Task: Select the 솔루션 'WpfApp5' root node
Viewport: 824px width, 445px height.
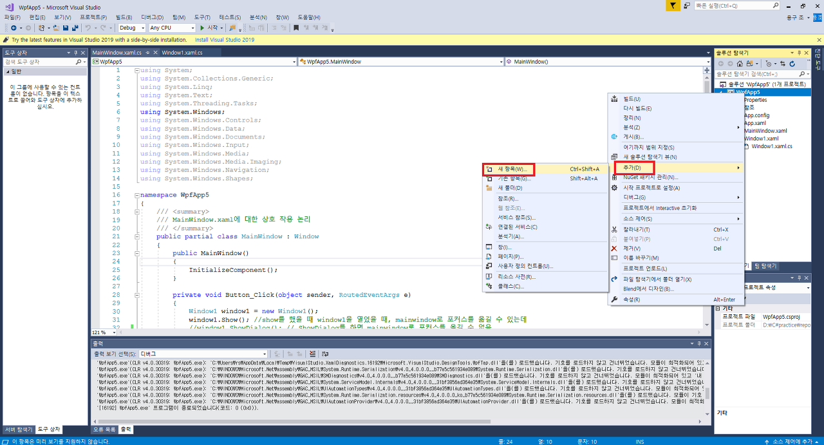Action: click(x=765, y=84)
